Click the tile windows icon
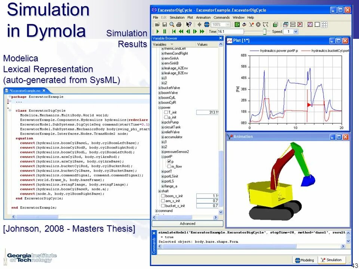The image size is (359, 269). tap(292, 25)
